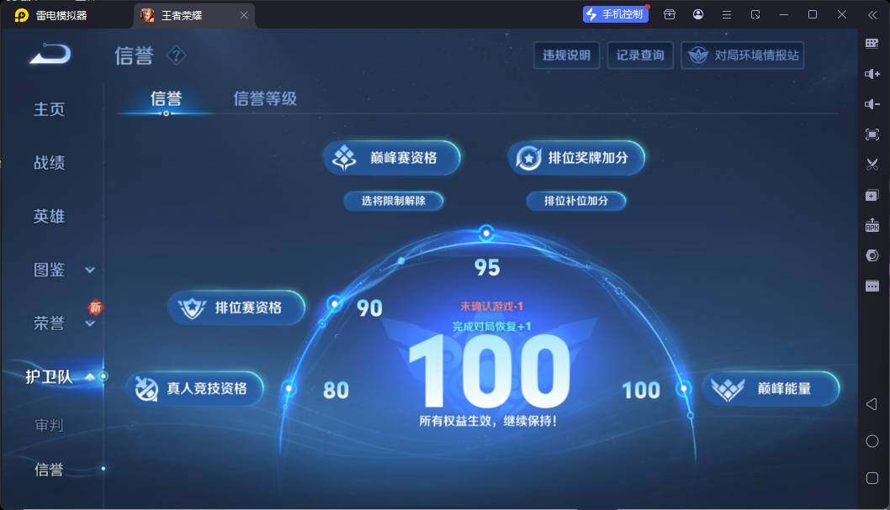The image size is (890, 510).
Task: Click the 未确认游戏-1 text
Action: [491, 306]
